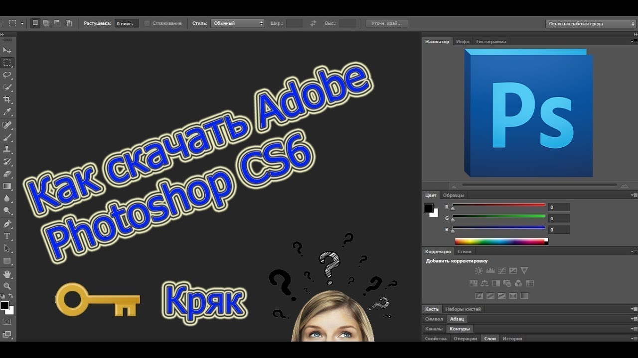The image size is (638, 358).
Task: Select the Eraser tool
Action: 7,174
